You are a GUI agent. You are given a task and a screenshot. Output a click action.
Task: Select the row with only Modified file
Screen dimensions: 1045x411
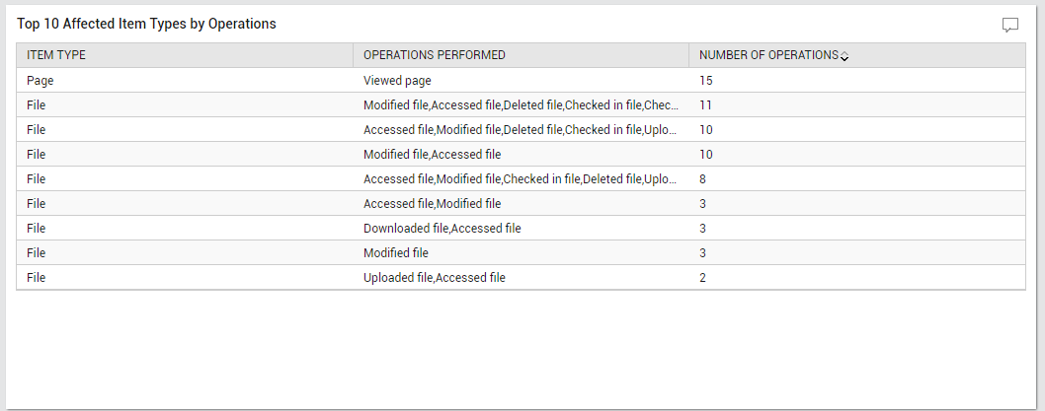pos(522,252)
